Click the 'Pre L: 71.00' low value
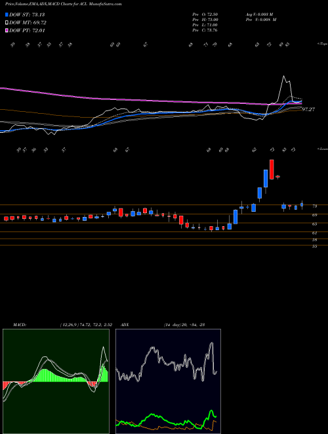 [205, 25]
